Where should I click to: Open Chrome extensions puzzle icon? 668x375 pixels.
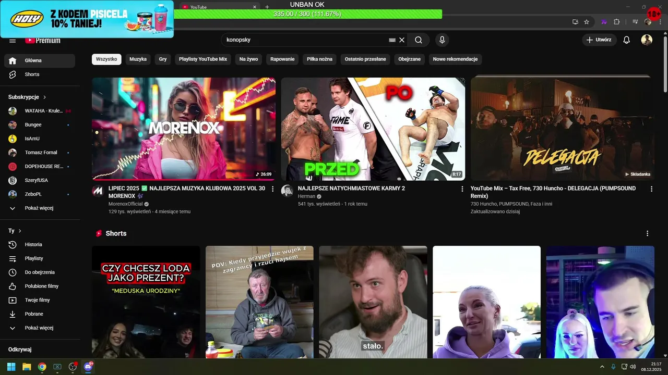point(616,22)
